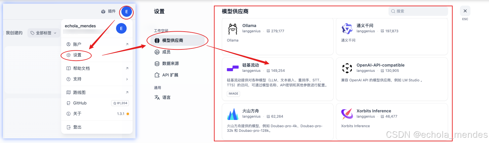The image size is (489, 143).
Task: Click the 通义千问 provider title
Action: [x=365, y=26]
